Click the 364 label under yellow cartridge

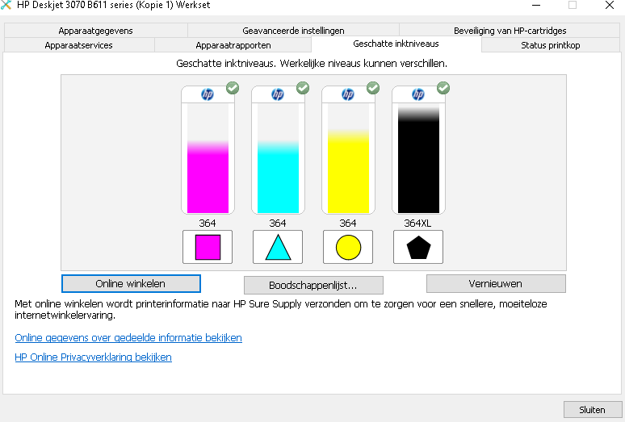347,223
